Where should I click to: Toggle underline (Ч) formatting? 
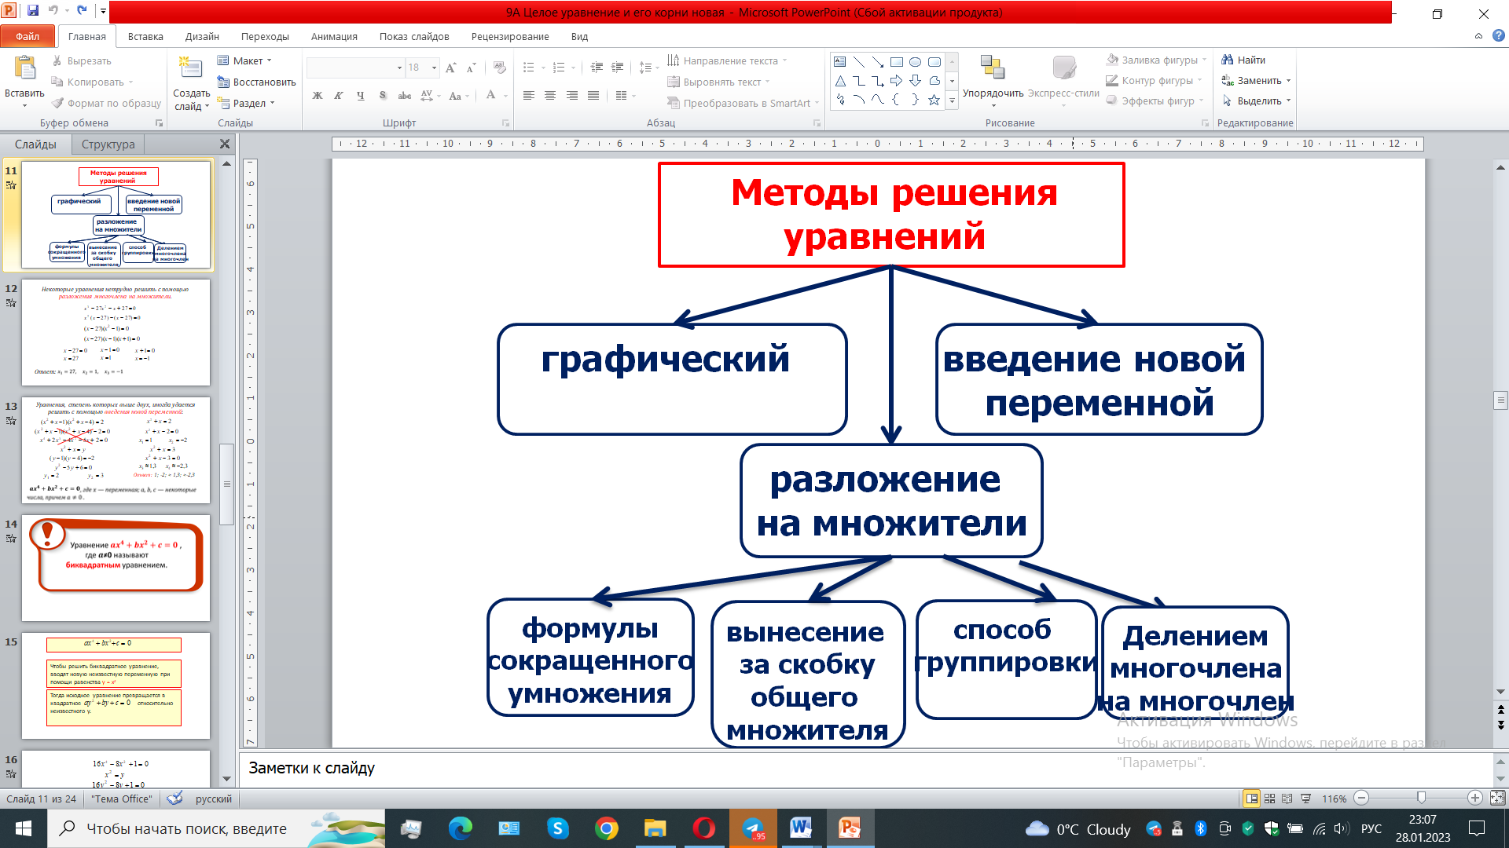point(360,96)
